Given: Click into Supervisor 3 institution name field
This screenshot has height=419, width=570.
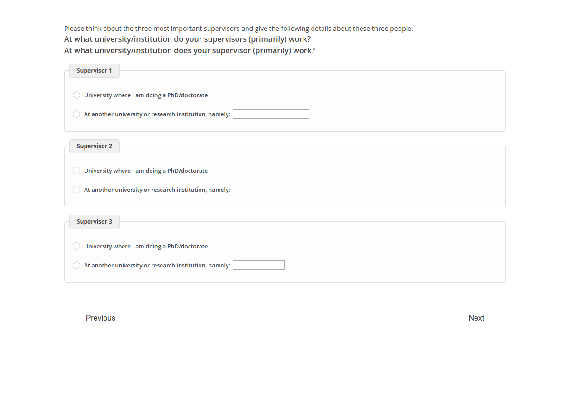Looking at the screenshot, I should pos(258,265).
